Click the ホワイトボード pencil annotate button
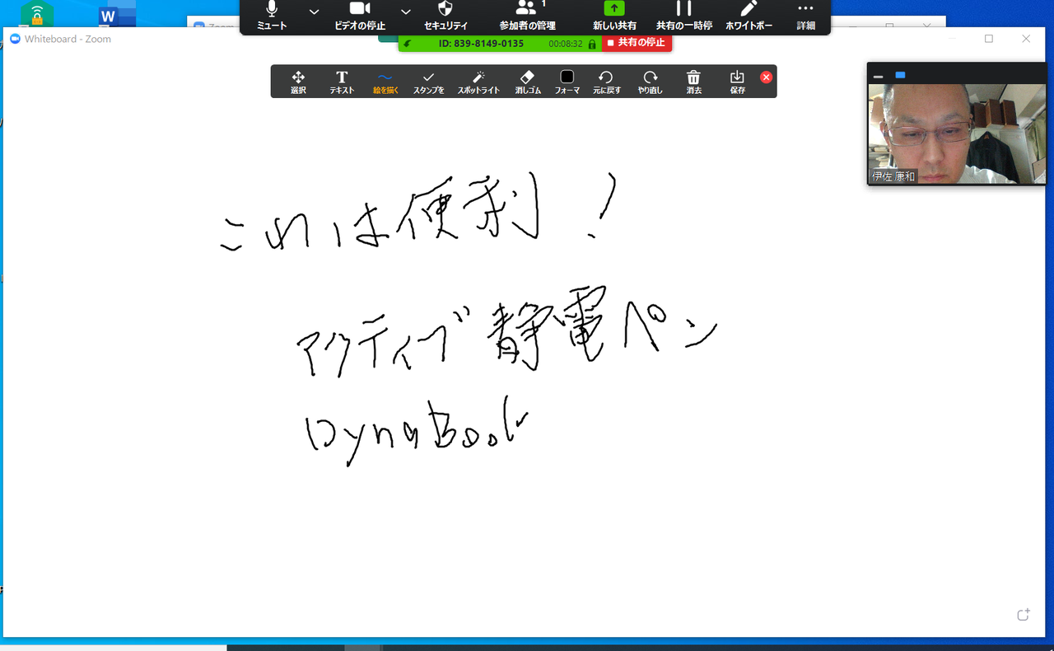Image resolution: width=1054 pixels, height=651 pixels. click(749, 16)
